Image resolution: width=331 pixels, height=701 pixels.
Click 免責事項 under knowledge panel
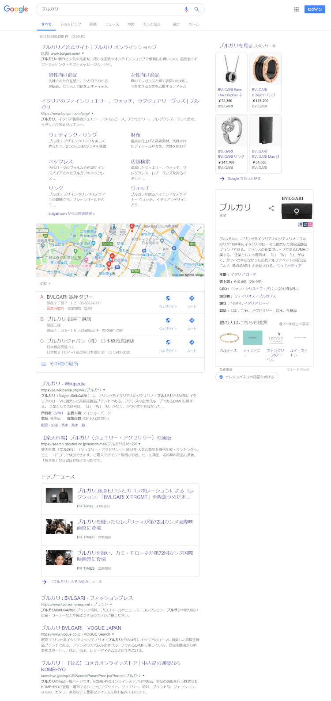226,370
